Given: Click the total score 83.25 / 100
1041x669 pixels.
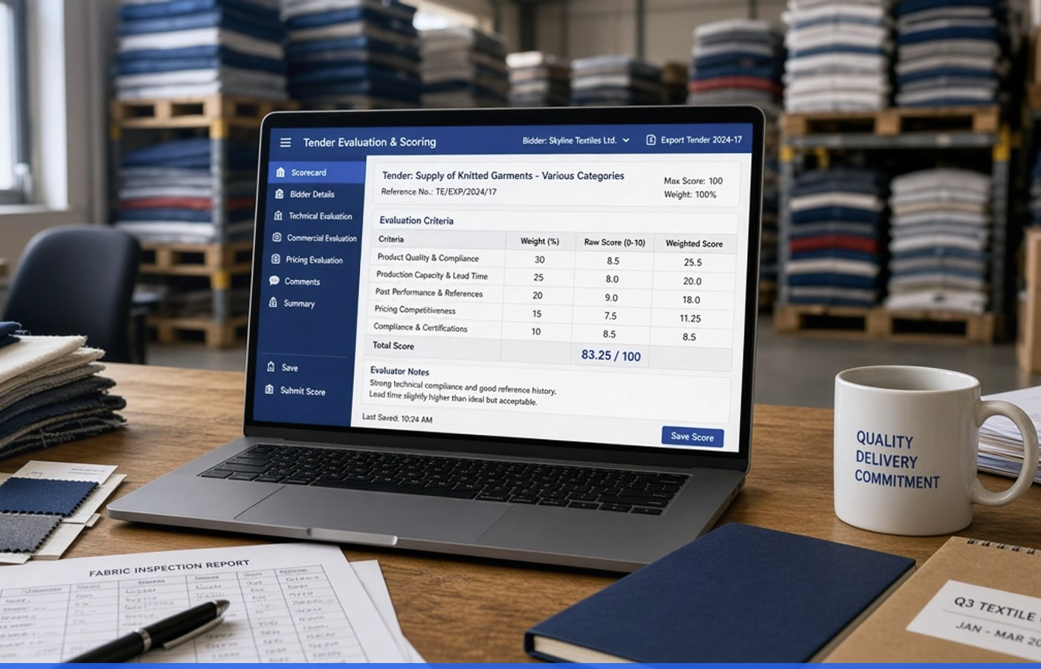Looking at the screenshot, I should 611,355.
